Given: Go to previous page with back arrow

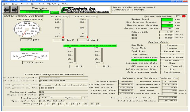Looking at the screenshot, I should [x=7, y=9].
